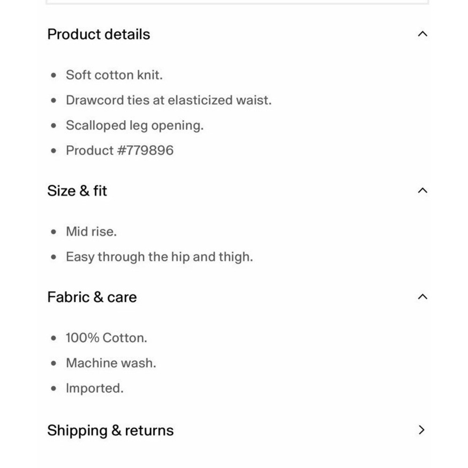
Task: Click Easy through the hip and thigh
Action: [160, 256]
